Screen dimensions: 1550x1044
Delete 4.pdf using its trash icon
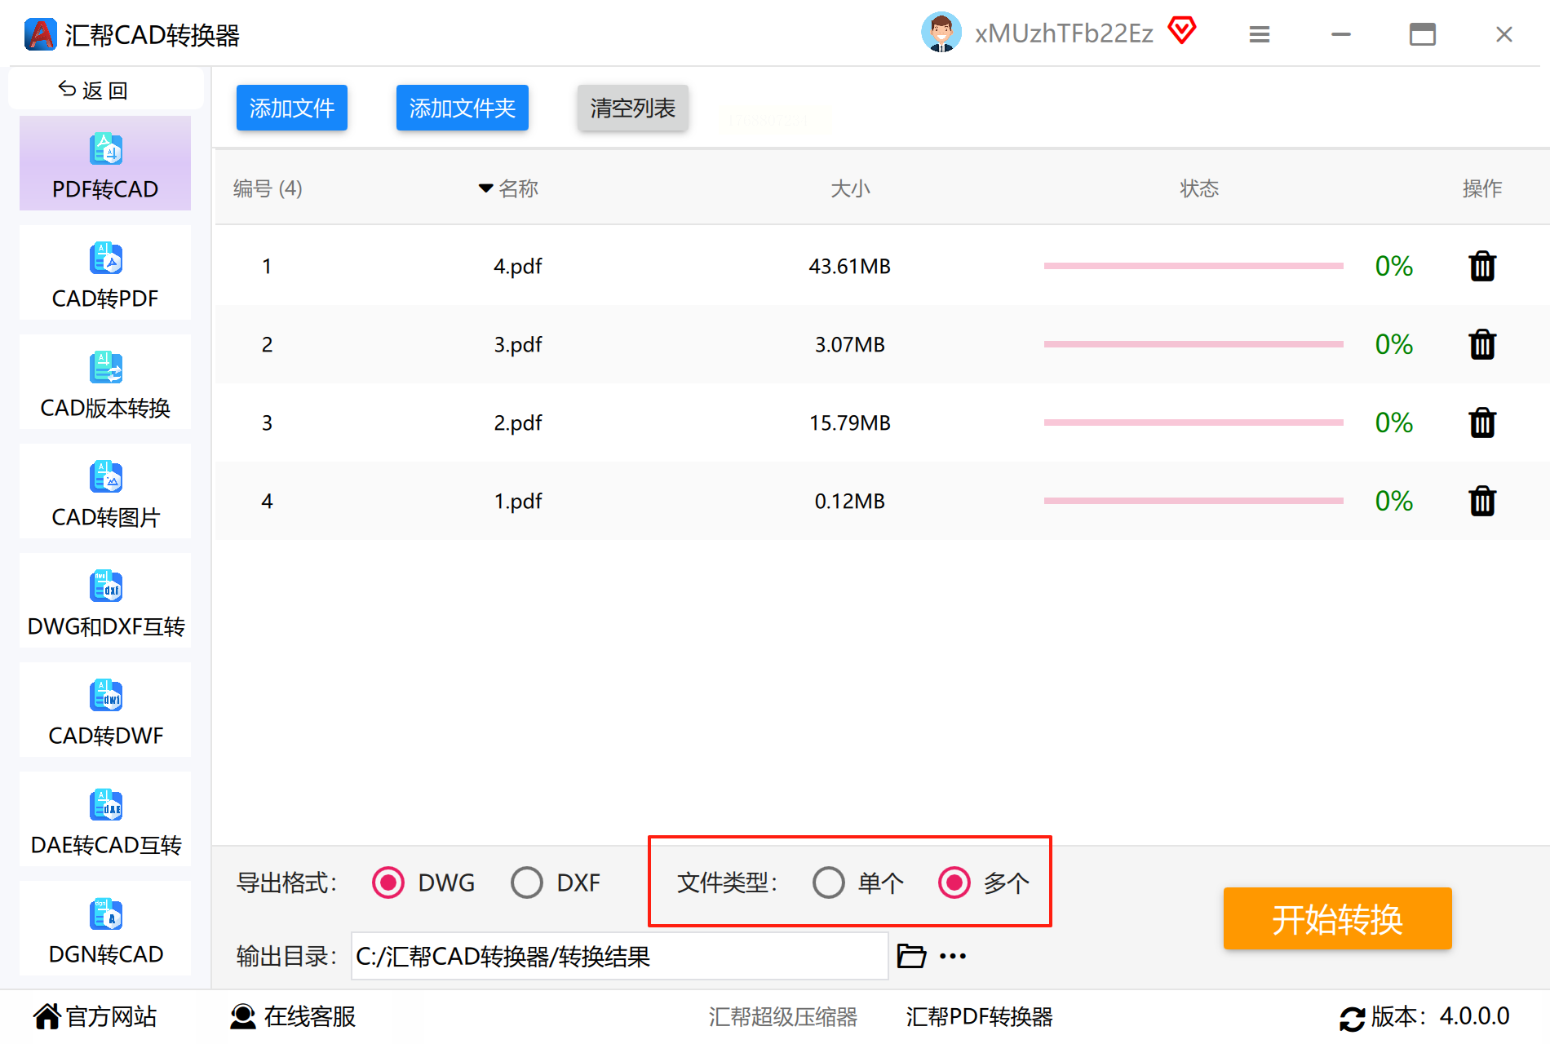(1482, 266)
